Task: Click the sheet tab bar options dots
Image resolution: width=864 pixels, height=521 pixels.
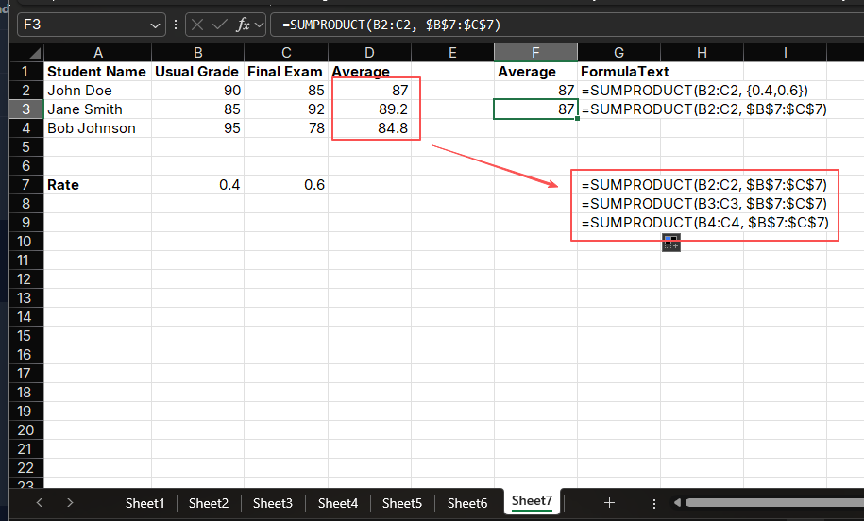Action: (654, 503)
